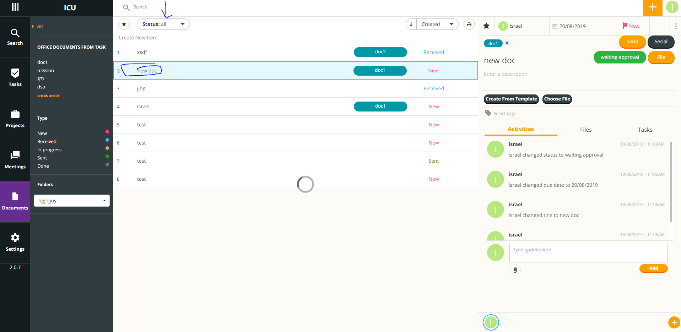Click the tag icon beside Select tags
The width and height of the screenshot is (681, 332).
tap(488, 113)
